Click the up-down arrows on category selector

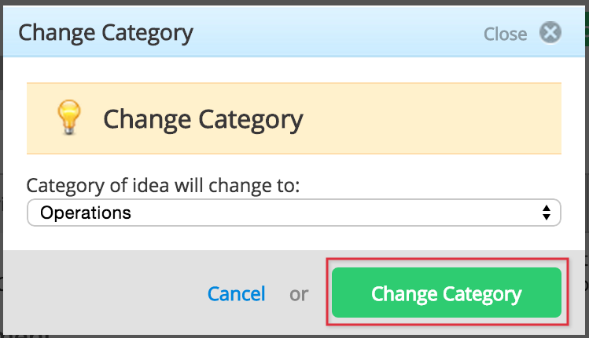[547, 213]
